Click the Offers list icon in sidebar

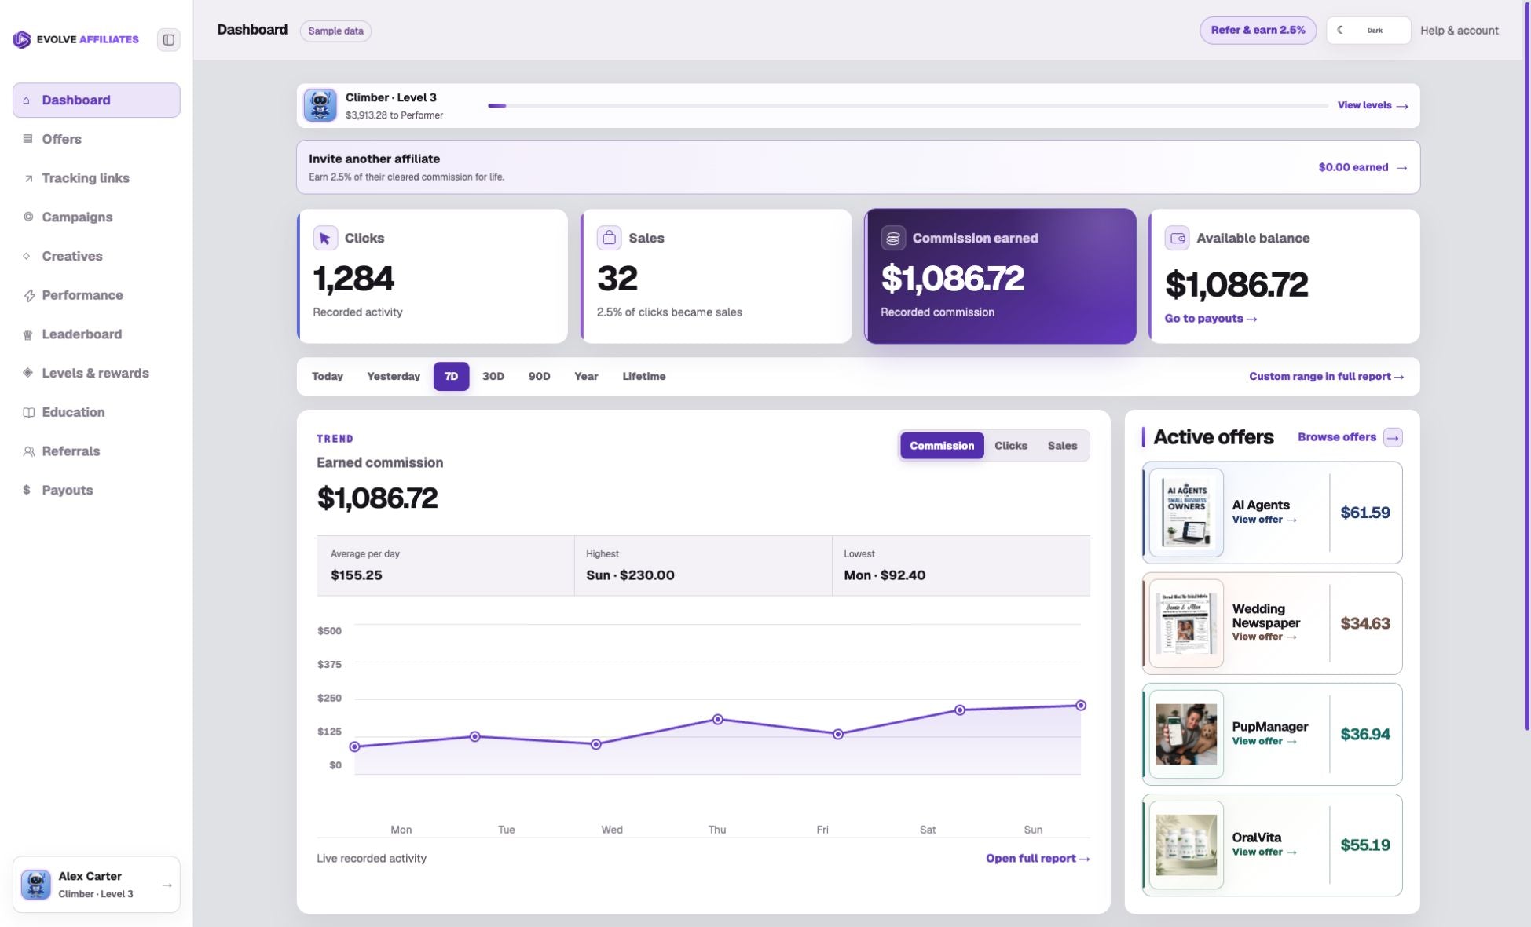pos(27,139)
